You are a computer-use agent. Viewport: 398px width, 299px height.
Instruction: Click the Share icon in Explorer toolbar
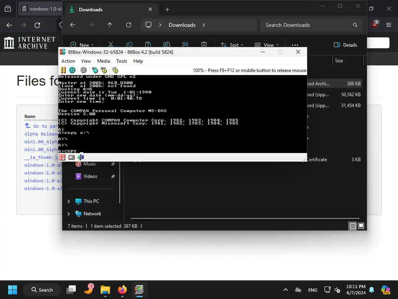tap(185, 44)
